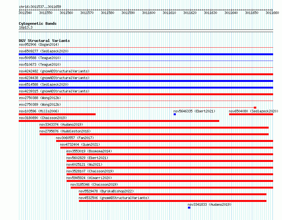Click ruler position 3011650
Screen dimensions: 282x220
click(x=252, y=13)
